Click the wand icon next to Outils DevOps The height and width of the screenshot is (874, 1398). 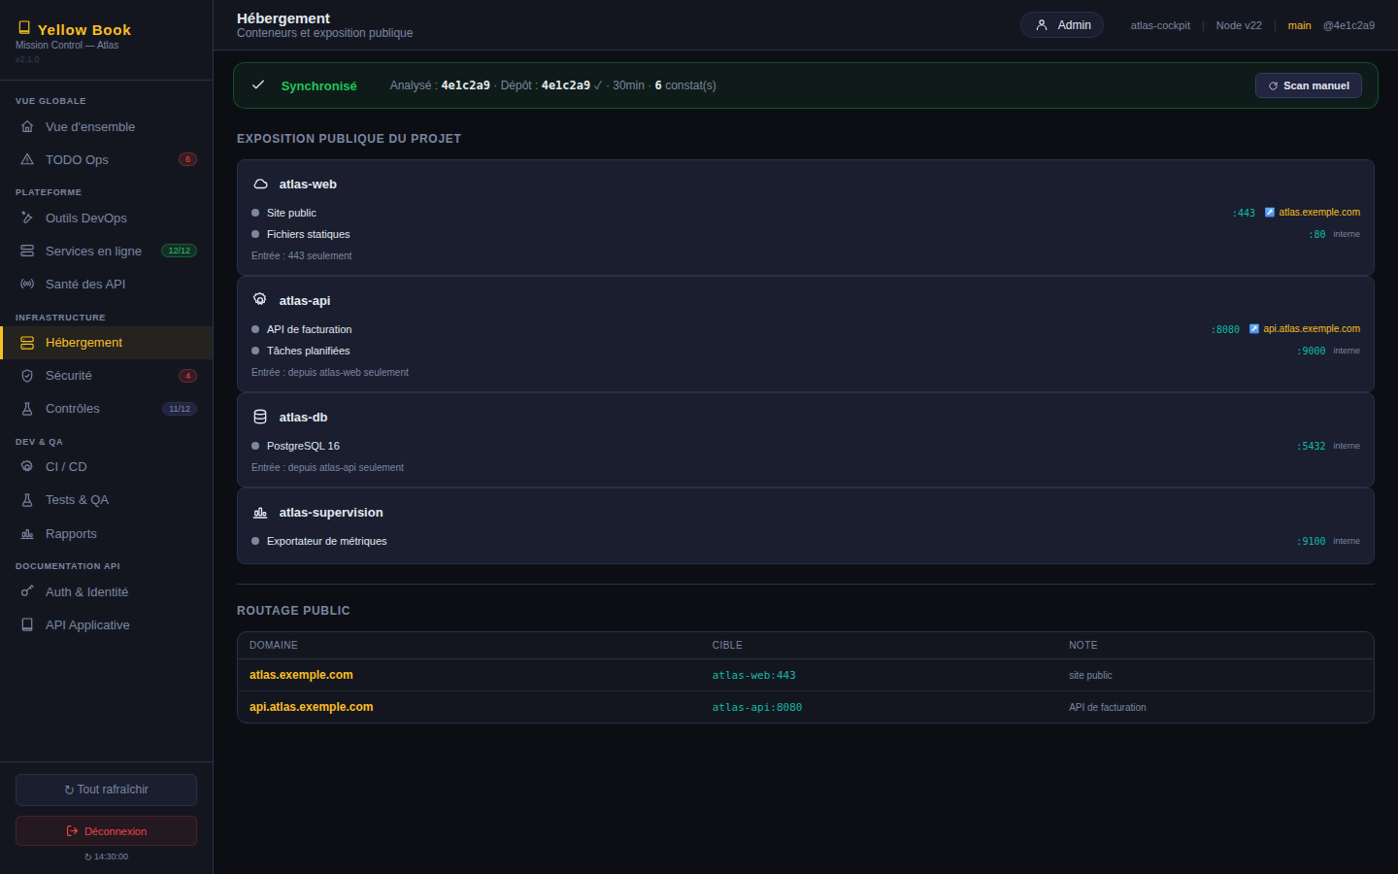[27, 218]
